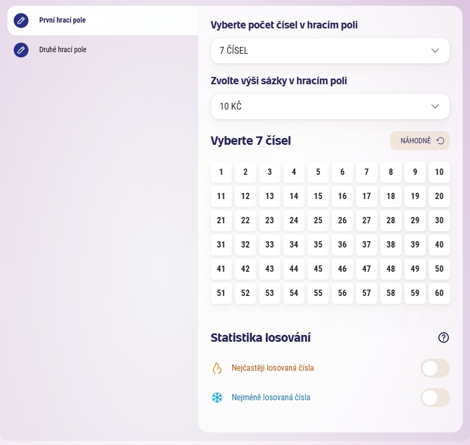Open the 7 ČÍSEL number count dropdown

tap(330, 51)
